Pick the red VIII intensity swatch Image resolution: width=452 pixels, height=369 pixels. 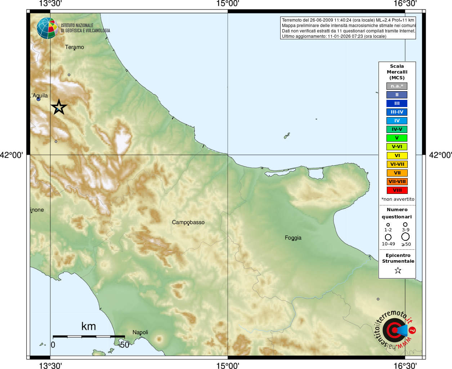397,190
